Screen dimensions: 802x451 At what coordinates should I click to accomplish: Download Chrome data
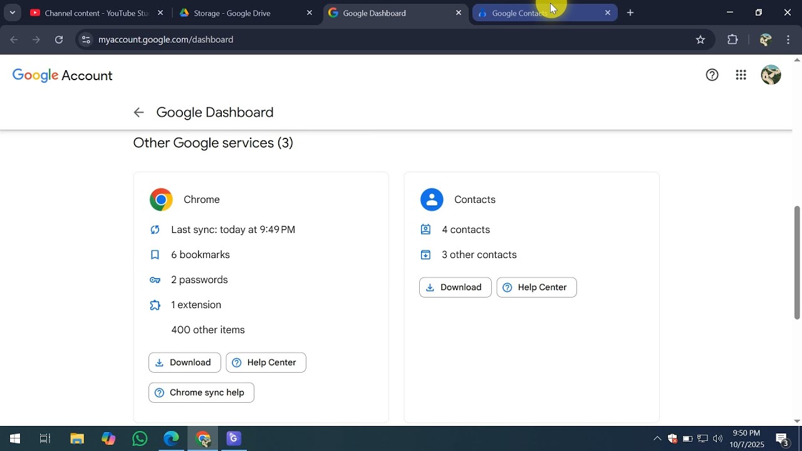click(185, 363)
